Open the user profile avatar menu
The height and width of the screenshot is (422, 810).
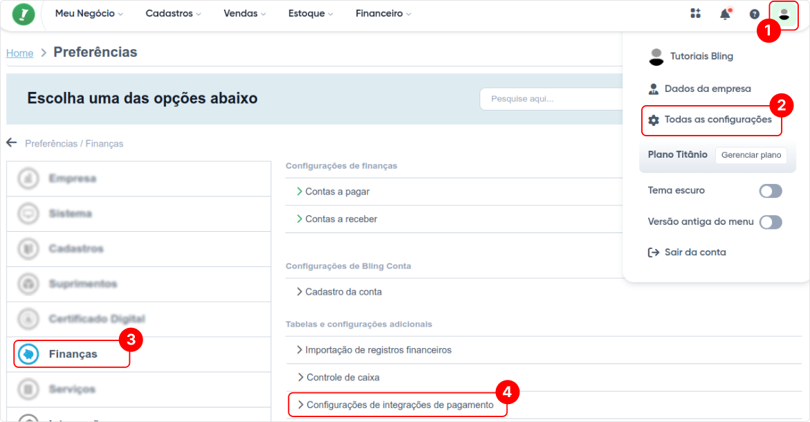(x=784, y=14)
